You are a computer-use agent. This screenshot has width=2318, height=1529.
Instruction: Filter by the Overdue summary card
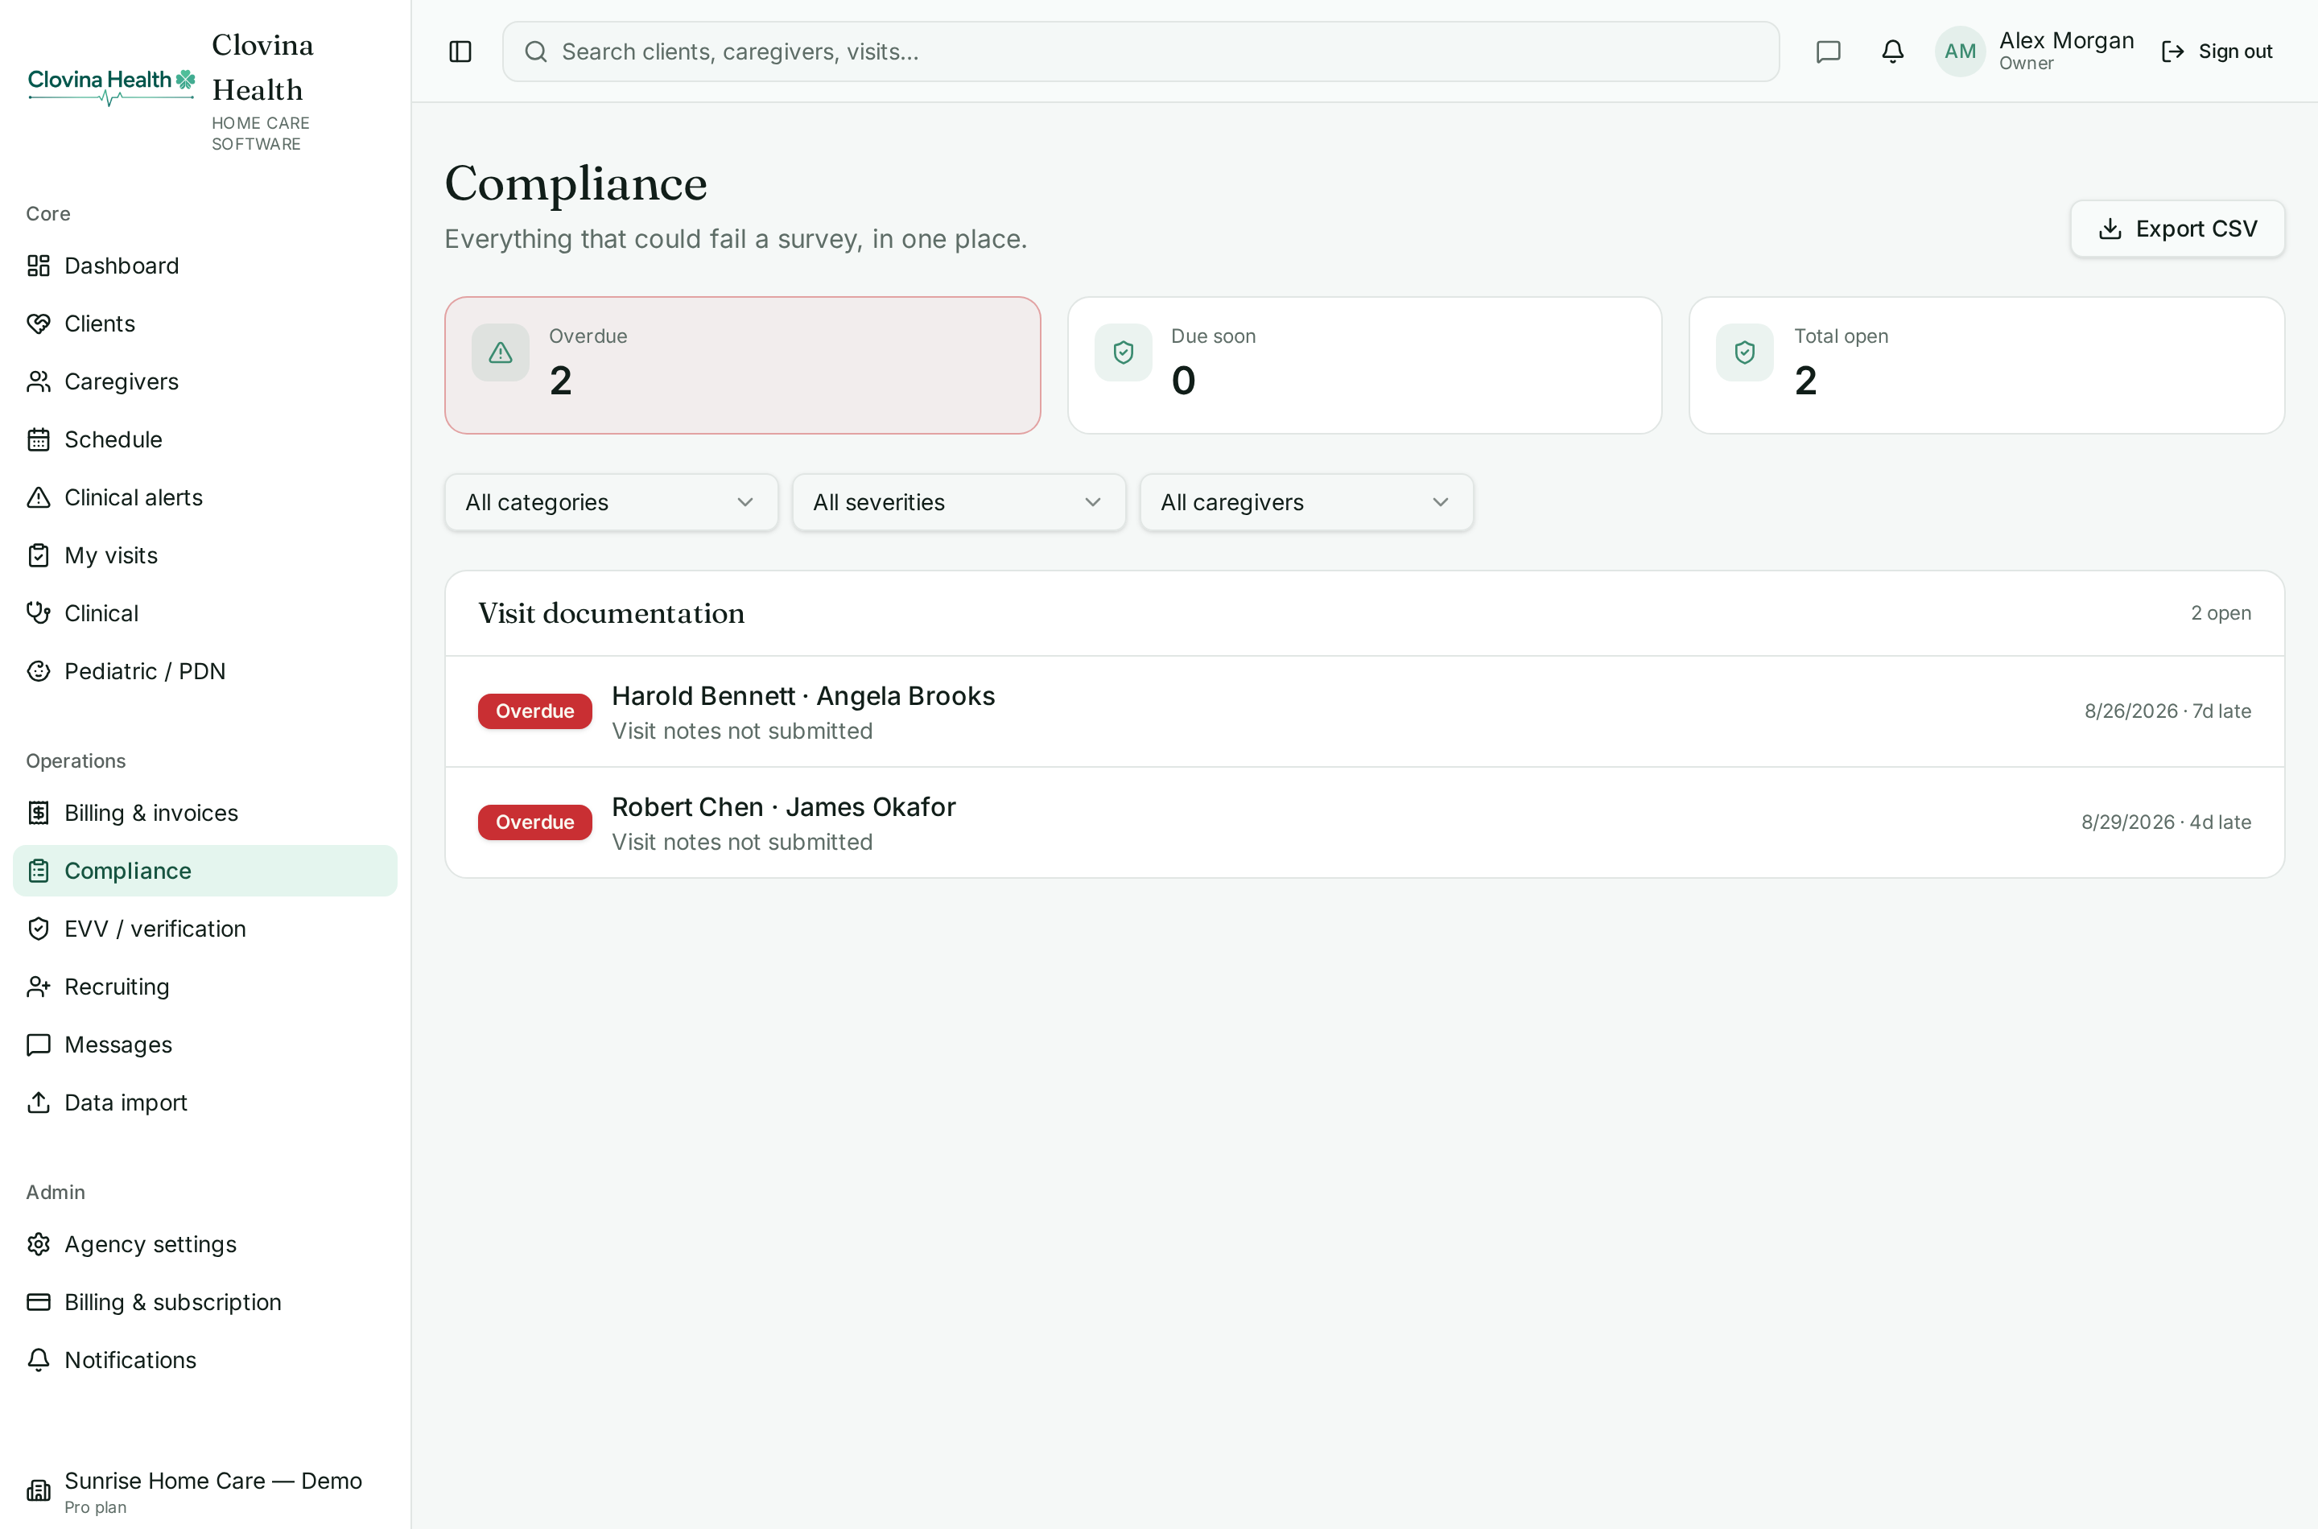pyautogui.click(x=742, y=365)
